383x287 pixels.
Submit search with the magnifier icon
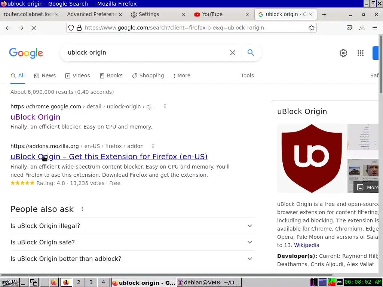pos(251,52)
